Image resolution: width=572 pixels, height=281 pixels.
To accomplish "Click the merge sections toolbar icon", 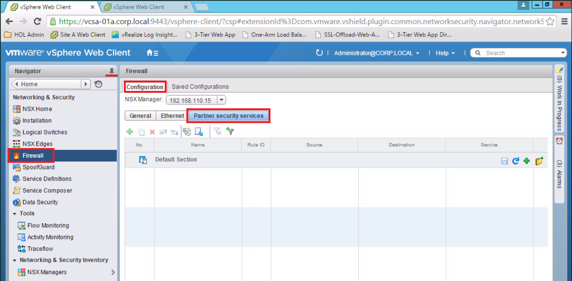I will coord(187,132).
